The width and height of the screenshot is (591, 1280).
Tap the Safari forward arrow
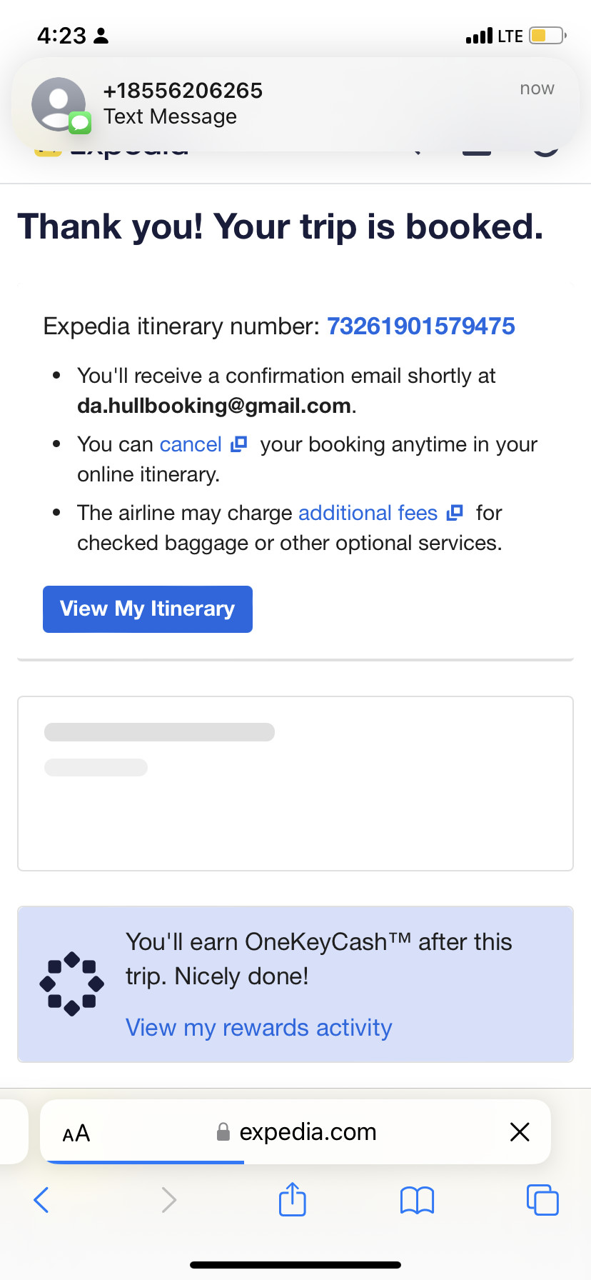[x=168, y=1199]
